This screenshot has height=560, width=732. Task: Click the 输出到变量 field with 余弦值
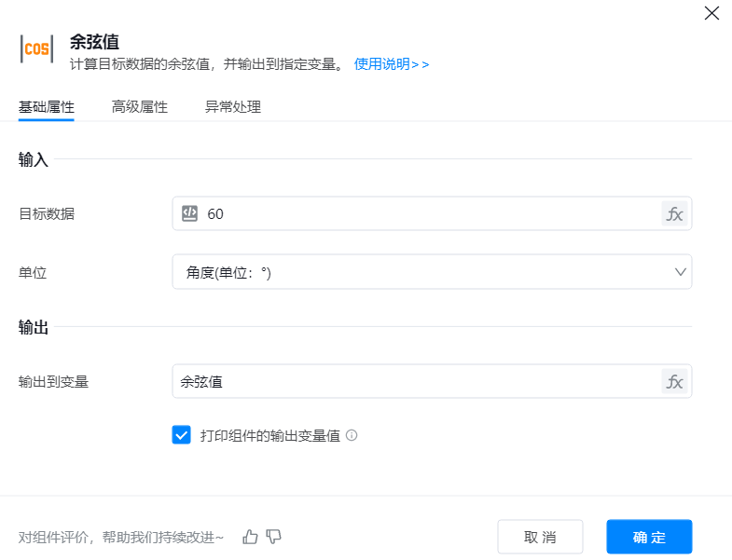point(410,381)
